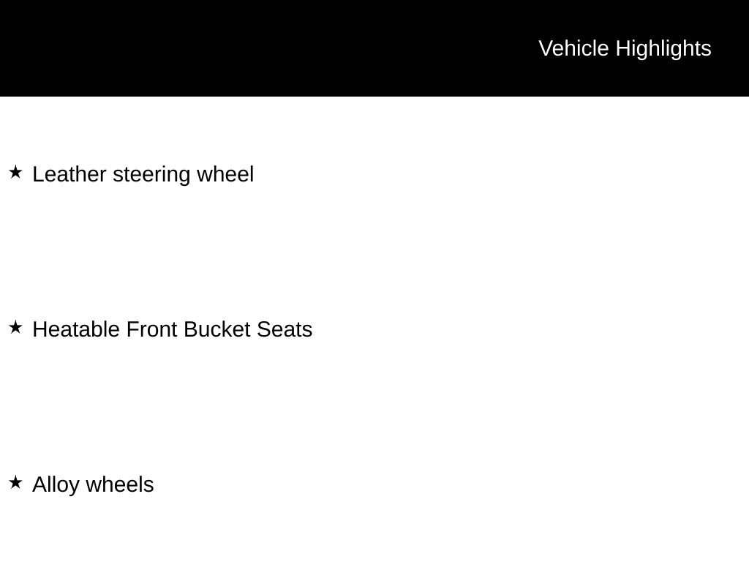This screenshot has width=749, height=562.
Task: Click the word Heatable in second bullet
Action: click(x=76, y=330)
